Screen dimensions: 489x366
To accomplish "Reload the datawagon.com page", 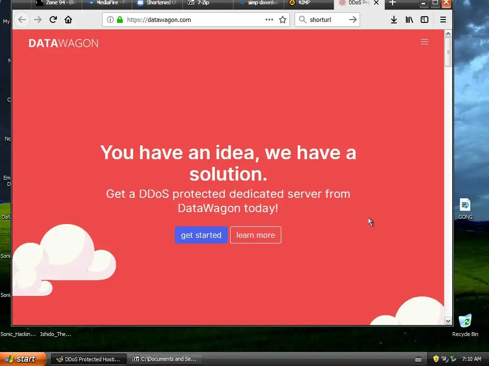I will tap(53, 20).
